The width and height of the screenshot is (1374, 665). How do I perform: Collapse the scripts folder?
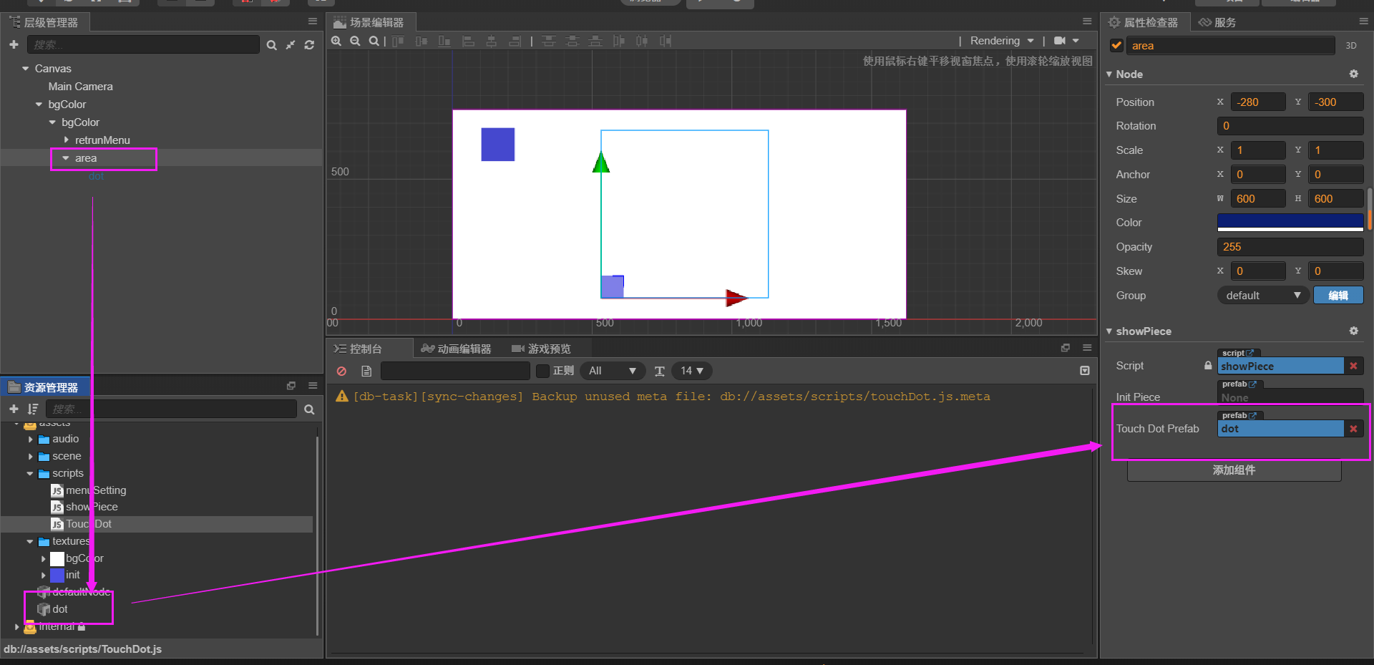(30, 473)
